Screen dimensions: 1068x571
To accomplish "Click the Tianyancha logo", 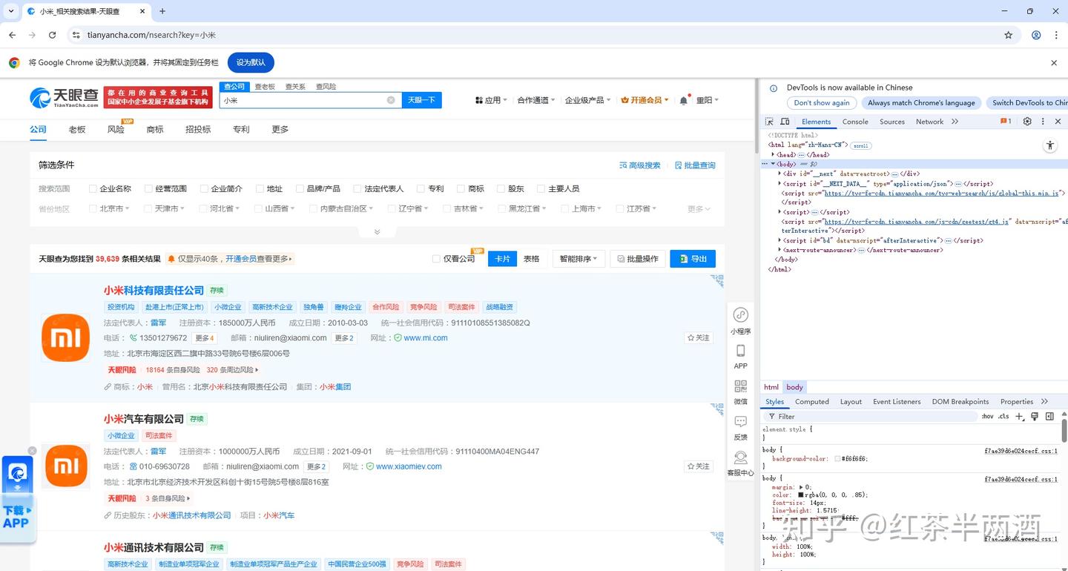I will click(64, 98).
